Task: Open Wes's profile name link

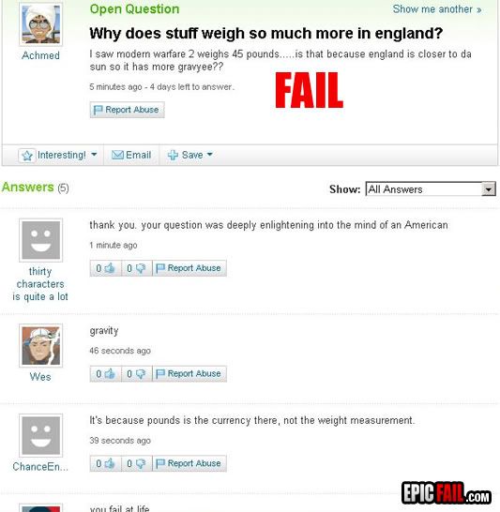Action: coord(40,377)
